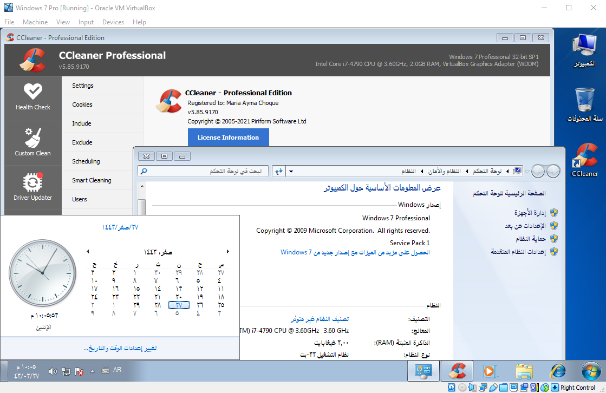
Task: Click the get more features Windows 7 link
Action: pyautogui.click(x=355, y=252)
